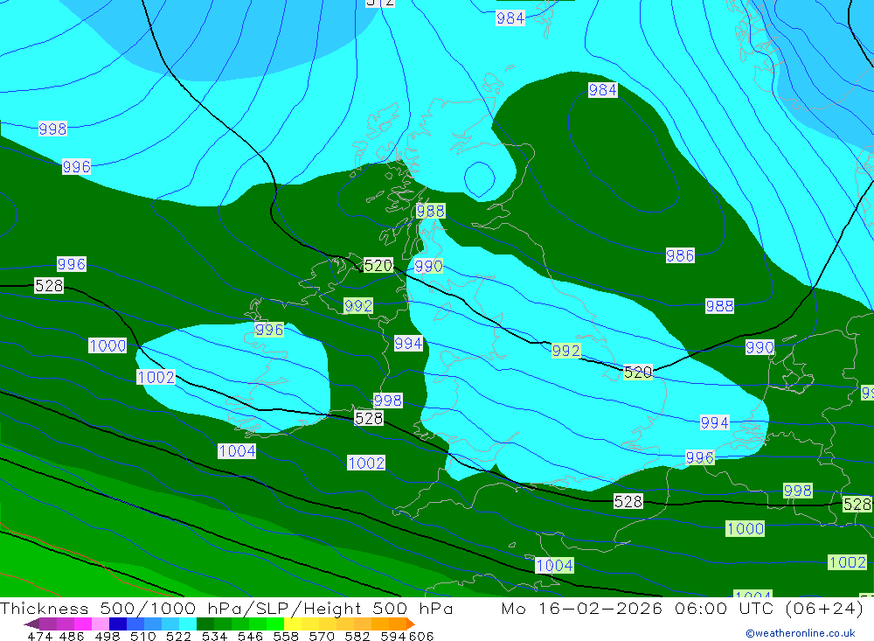
Task: Click the 546 legend value
Action: tap(250, 637)
